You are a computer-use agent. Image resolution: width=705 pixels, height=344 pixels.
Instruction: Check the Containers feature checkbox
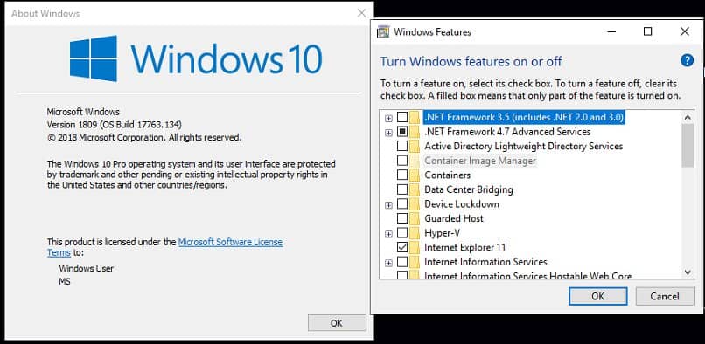point(402,175)
